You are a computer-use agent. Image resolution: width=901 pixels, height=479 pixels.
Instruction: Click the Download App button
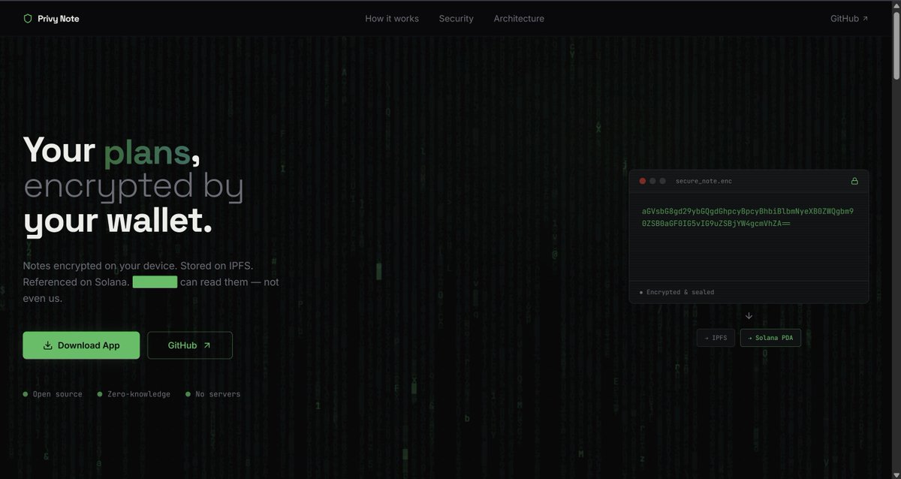click(x=81, y=345)
